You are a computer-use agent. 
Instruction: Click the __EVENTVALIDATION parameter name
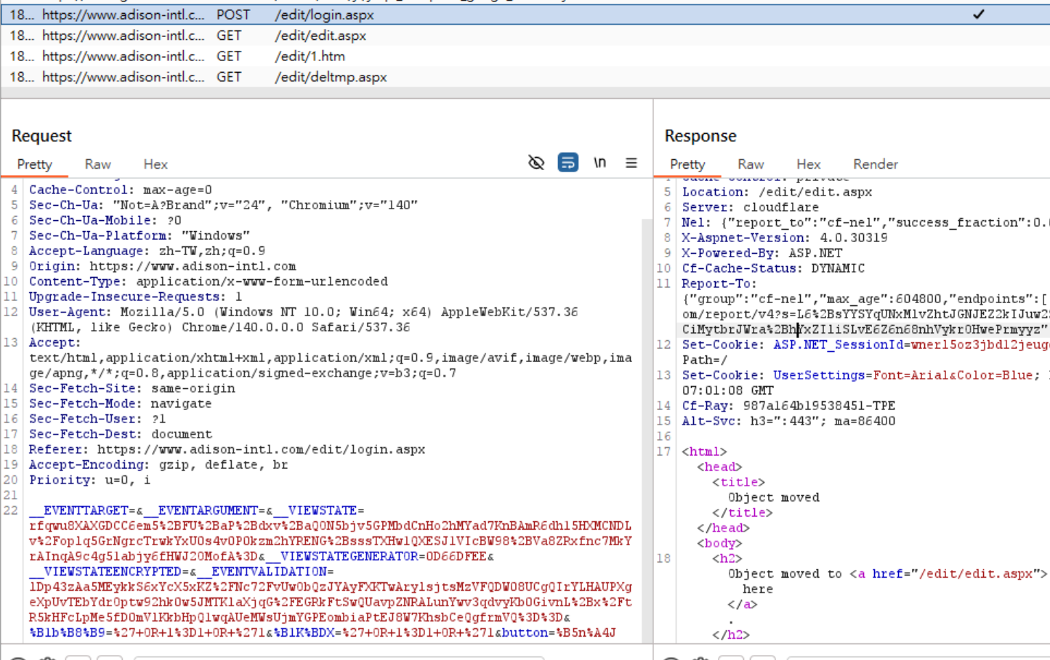262,571
